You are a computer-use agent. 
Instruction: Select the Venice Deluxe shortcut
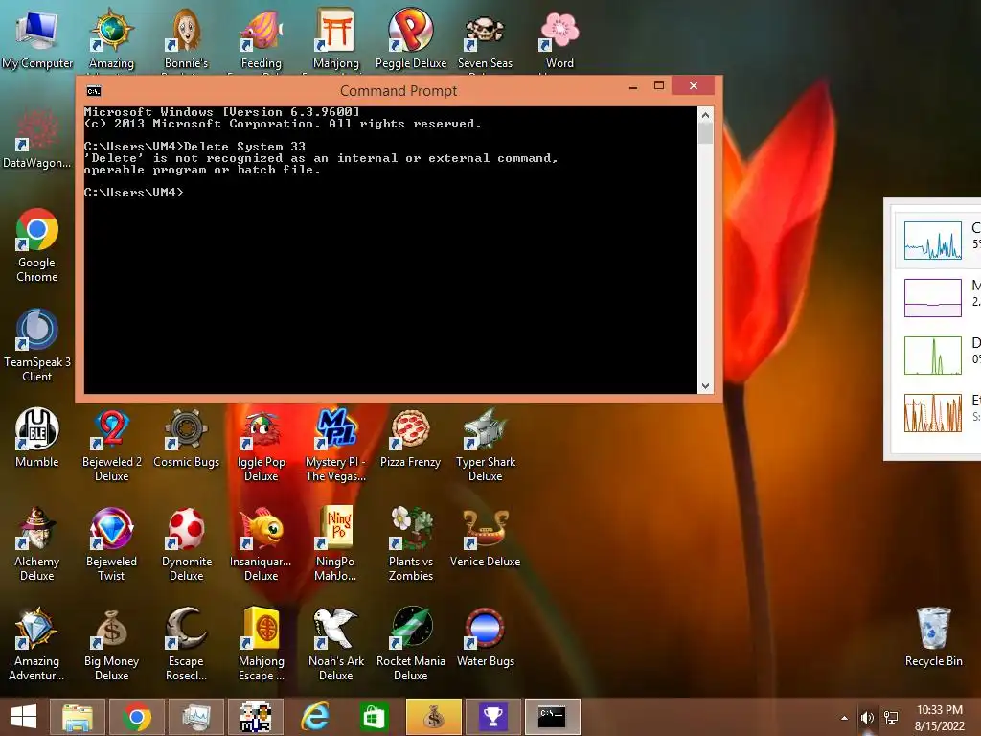(x=485, y=537)
